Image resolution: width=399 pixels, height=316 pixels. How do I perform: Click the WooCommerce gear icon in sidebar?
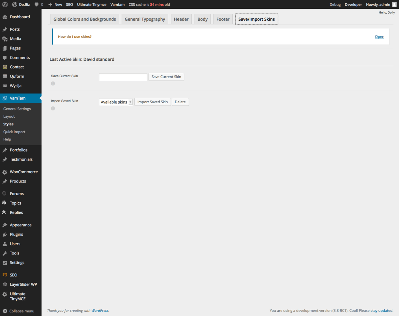pos(5,172)
